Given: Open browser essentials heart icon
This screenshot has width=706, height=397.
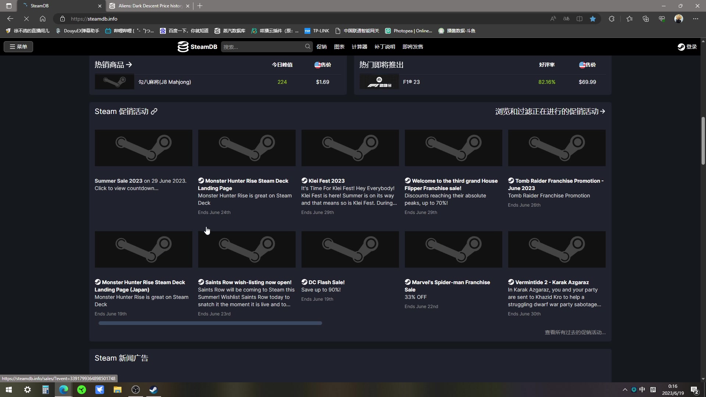Looking at the screenshot, I should click(662, 19).
